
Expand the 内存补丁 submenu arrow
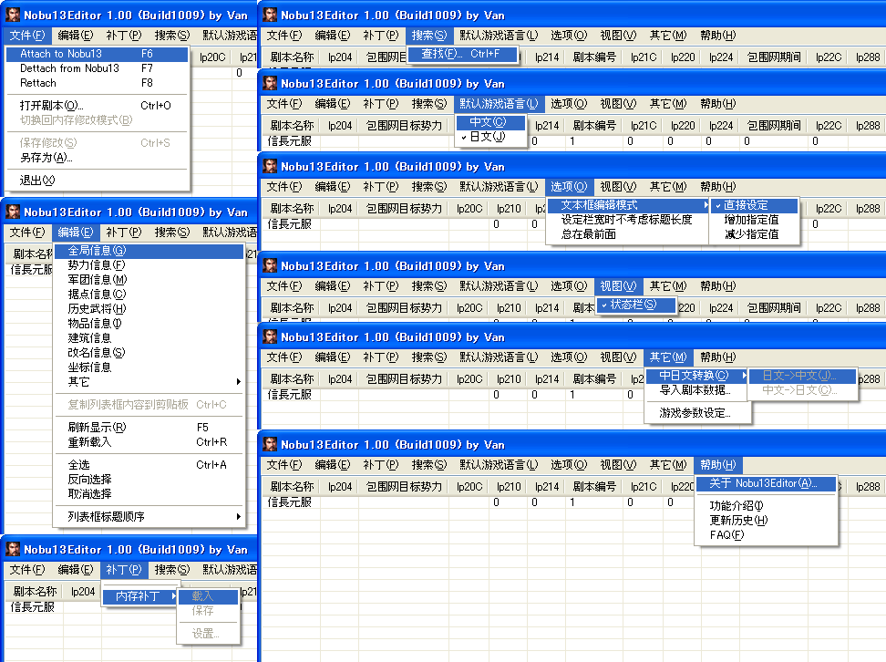[173, 596]
